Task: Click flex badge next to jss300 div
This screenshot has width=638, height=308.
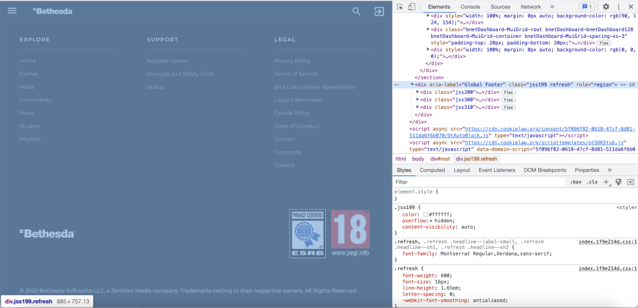Action: [508, 100]
